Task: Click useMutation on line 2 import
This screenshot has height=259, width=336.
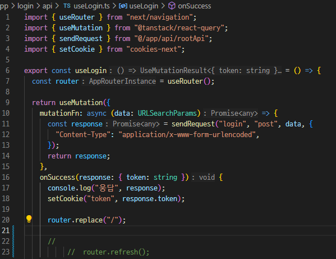Action: (x=81, y=28)
